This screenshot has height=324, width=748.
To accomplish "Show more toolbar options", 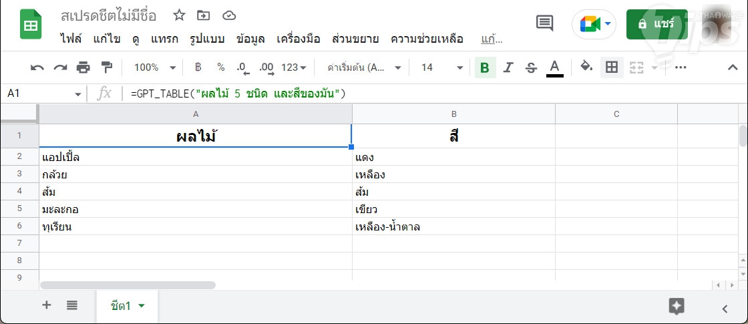I will pyautogui.click(x=681, y=67).
